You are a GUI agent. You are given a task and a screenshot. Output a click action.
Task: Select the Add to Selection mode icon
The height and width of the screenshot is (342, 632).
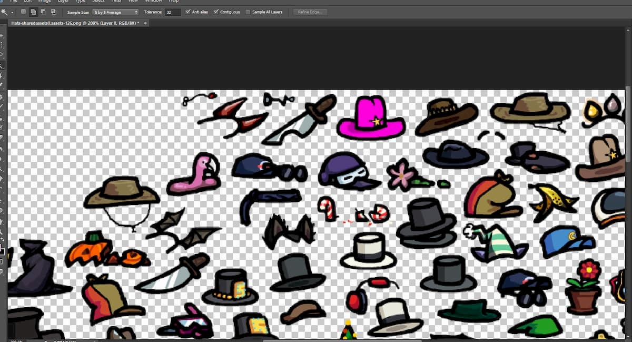(x=33, y=12)
